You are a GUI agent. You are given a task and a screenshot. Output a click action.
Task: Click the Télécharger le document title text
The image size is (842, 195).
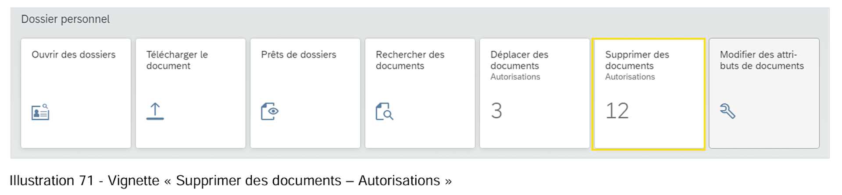pos(177,60)
